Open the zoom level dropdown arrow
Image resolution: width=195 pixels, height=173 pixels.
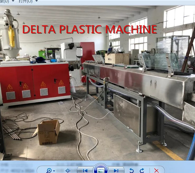click(54, 171)
